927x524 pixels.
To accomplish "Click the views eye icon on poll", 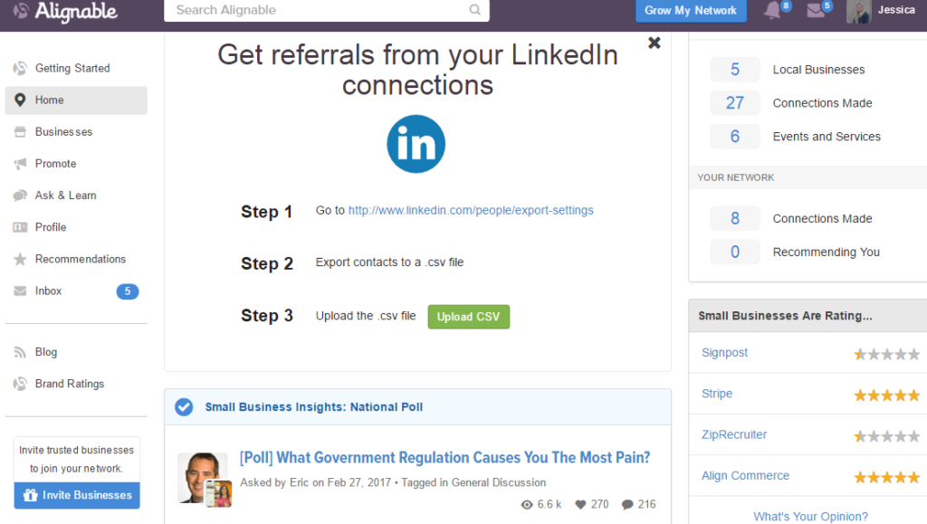I will point(527,504).
